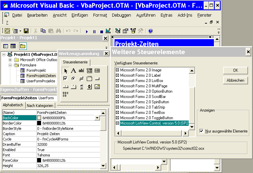Viewport: 253px width, 173px height.
Task: Expand the Microsoft Office Outlook tree node
Action: click(10, 60)
